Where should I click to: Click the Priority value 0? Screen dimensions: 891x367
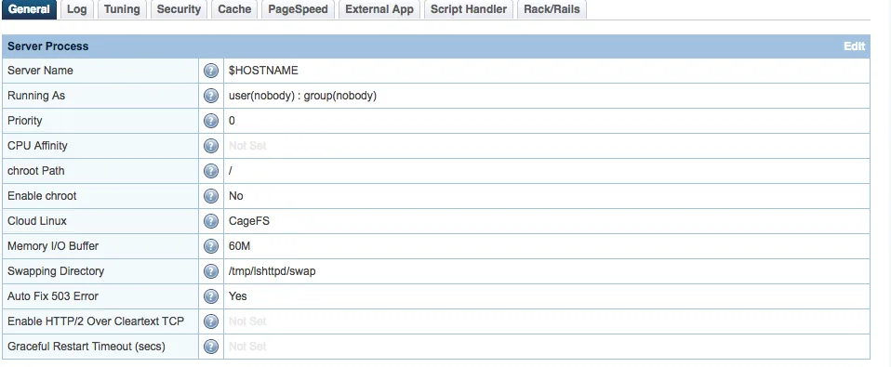pyautogui.click(x=232, y=121)
